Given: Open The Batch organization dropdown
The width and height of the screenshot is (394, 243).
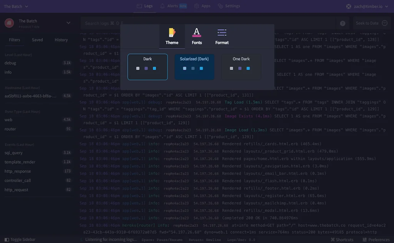Looking at the screenshot, I should click(16, 7).
